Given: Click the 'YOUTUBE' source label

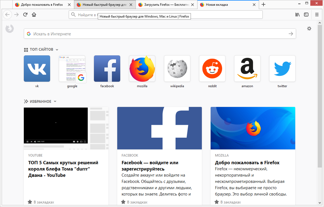Looking at the screenshot, I should 35,155.
